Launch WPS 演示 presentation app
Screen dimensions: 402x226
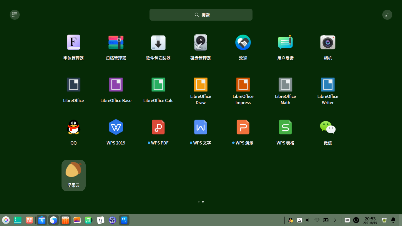243,127
